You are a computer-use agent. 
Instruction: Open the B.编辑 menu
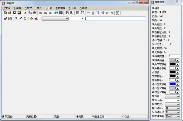[x=17, y=8]
